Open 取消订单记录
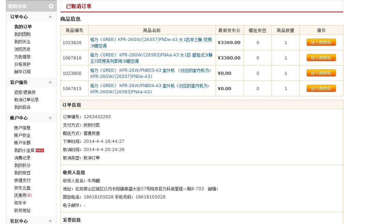382x224 pixels. point(26,100)
